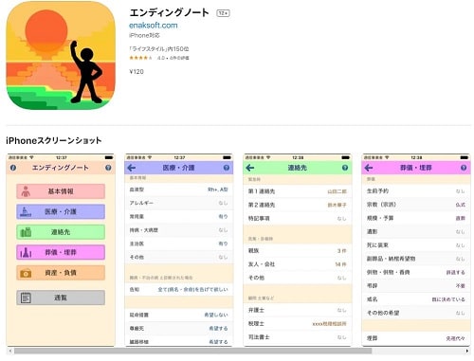Click the building icon on 連絡先 button

coord(26,232)
